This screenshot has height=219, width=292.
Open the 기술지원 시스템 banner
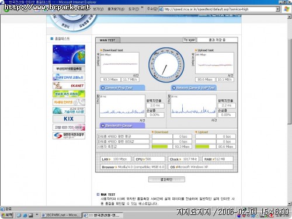point(69,110)
